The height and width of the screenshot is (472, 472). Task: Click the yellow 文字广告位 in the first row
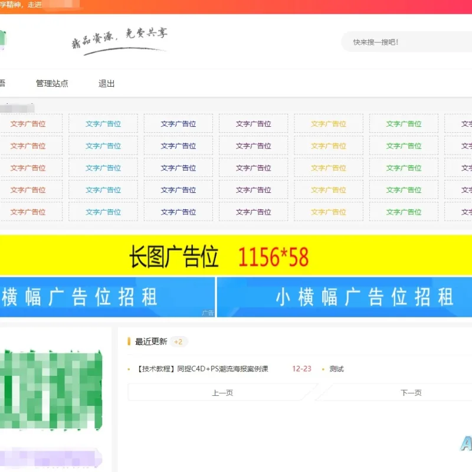coord(329,124)
